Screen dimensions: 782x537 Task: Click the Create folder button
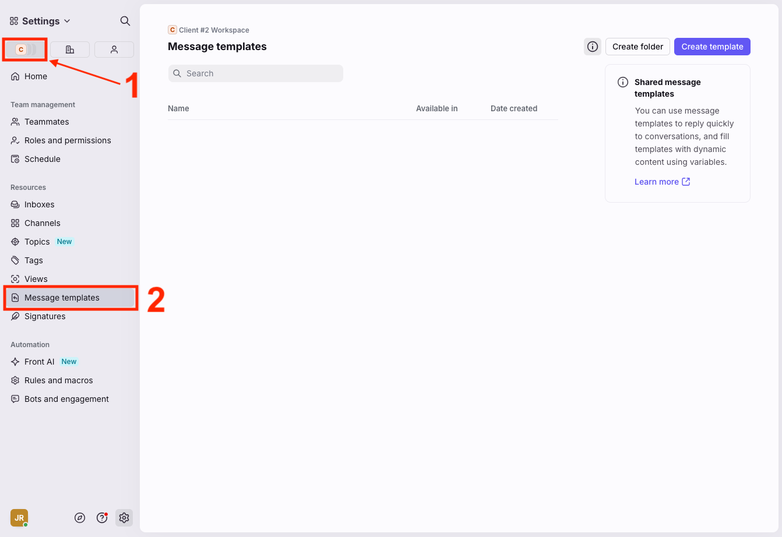(x=637, y=47)
